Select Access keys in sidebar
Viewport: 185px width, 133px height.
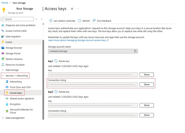pyautogui.click(x=16, y=93)
